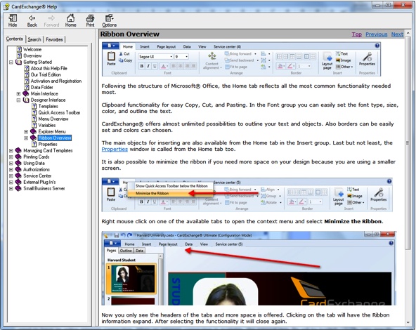Viewport: 416px width, 330px height.
Task: Go to the Previous topic link
Action: tap(376, 34)
